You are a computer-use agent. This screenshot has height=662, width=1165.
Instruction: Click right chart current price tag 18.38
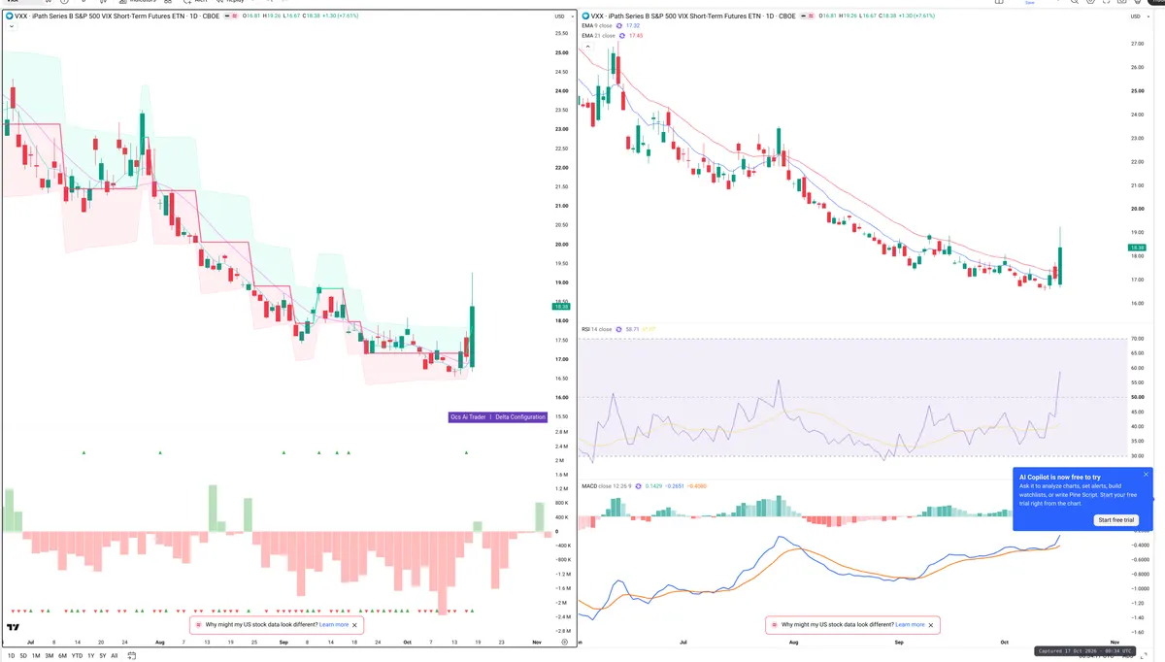point(1137,248)
